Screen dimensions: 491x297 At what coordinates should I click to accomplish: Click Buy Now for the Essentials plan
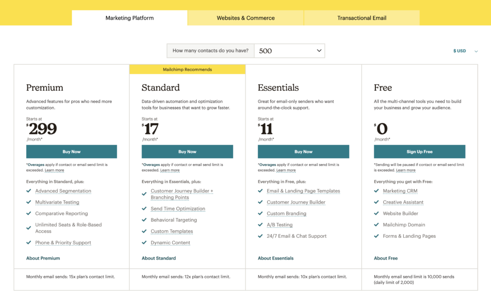point(304,152)
